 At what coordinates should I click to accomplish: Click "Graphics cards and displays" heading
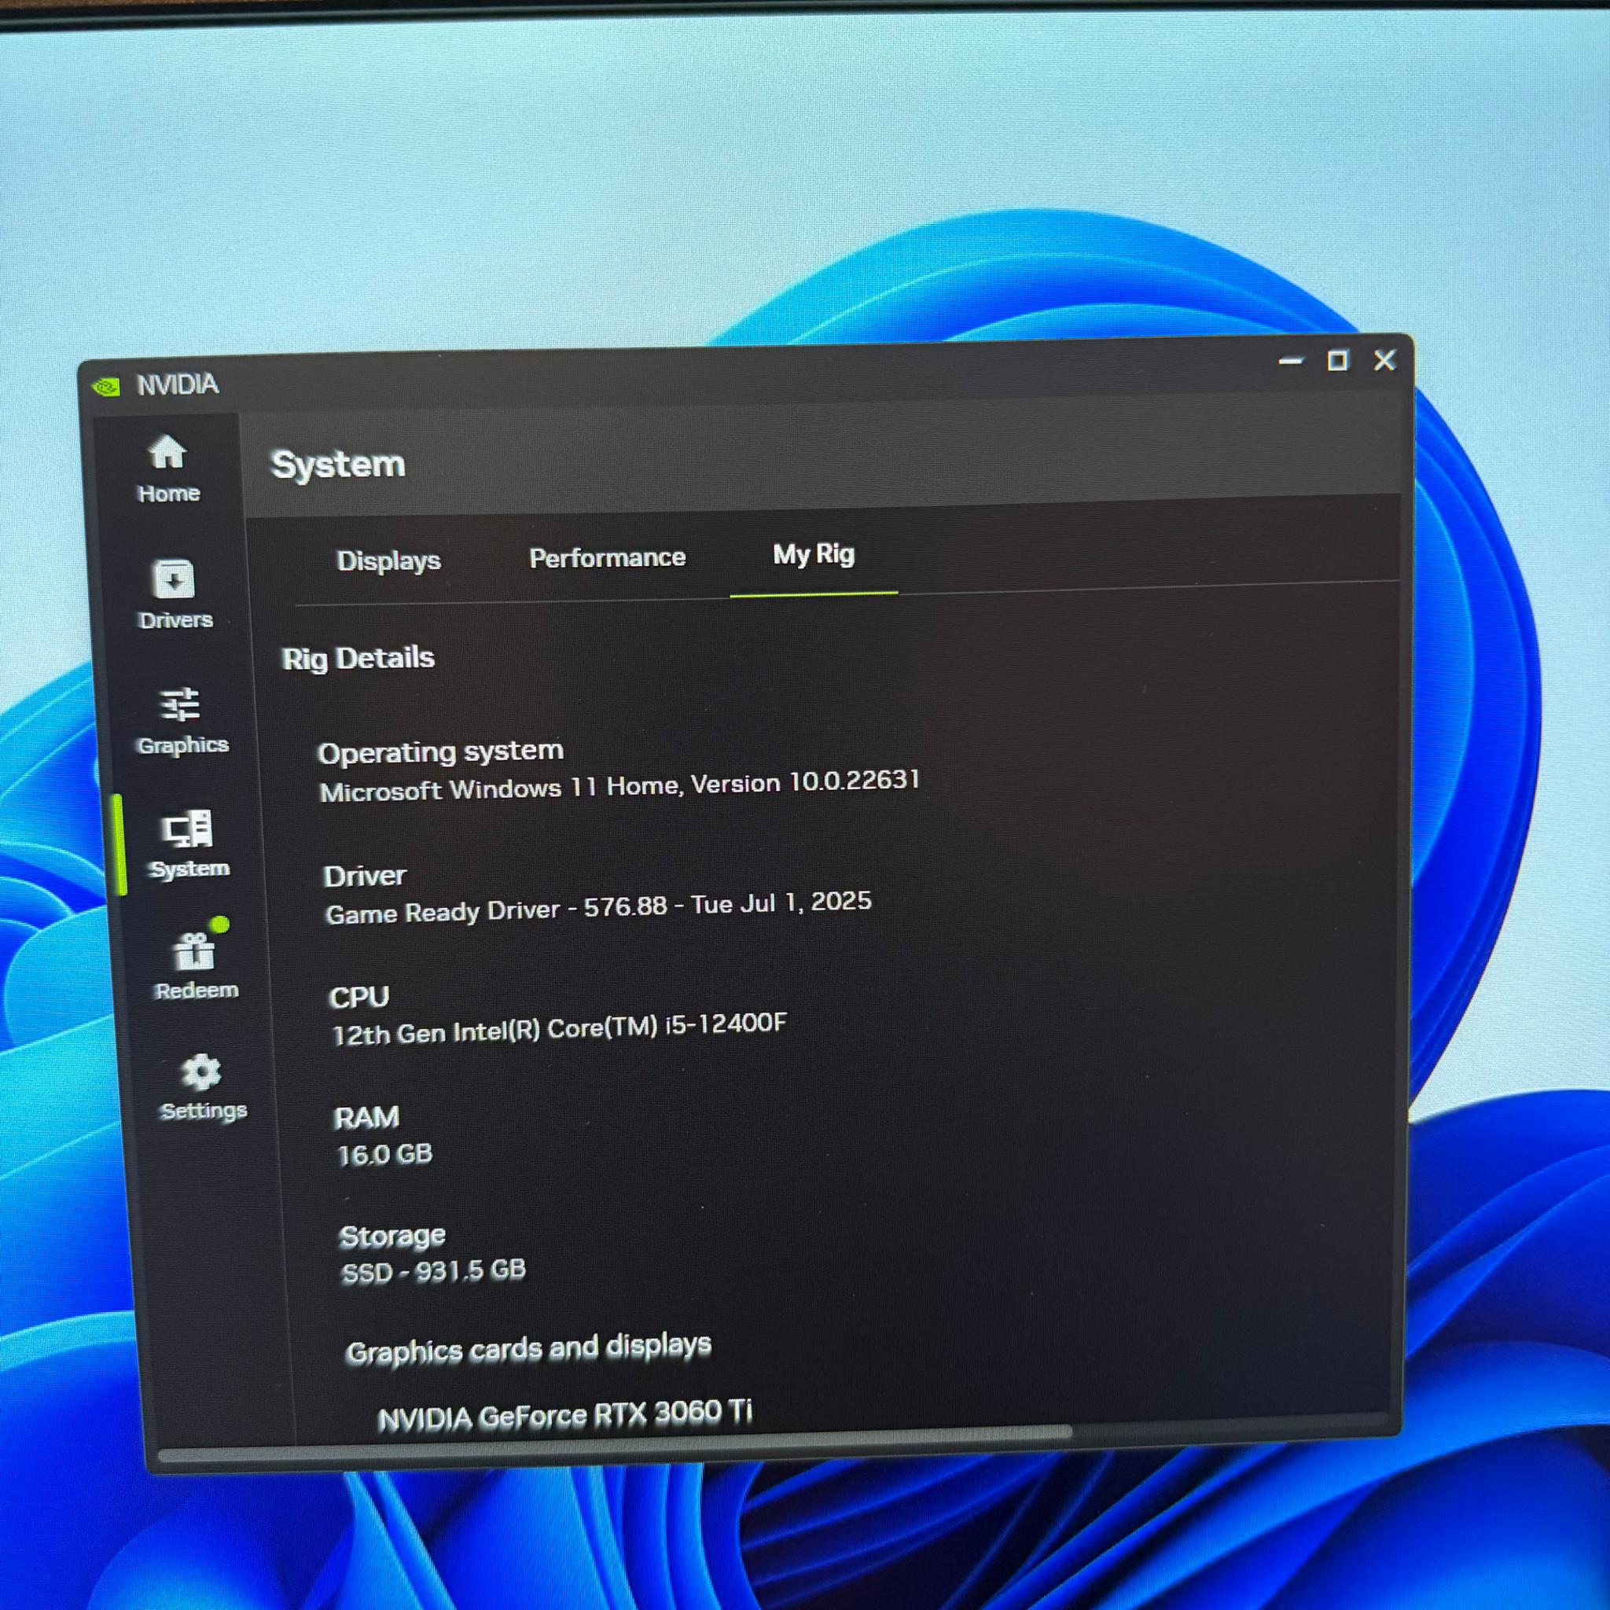point(529,1347)
